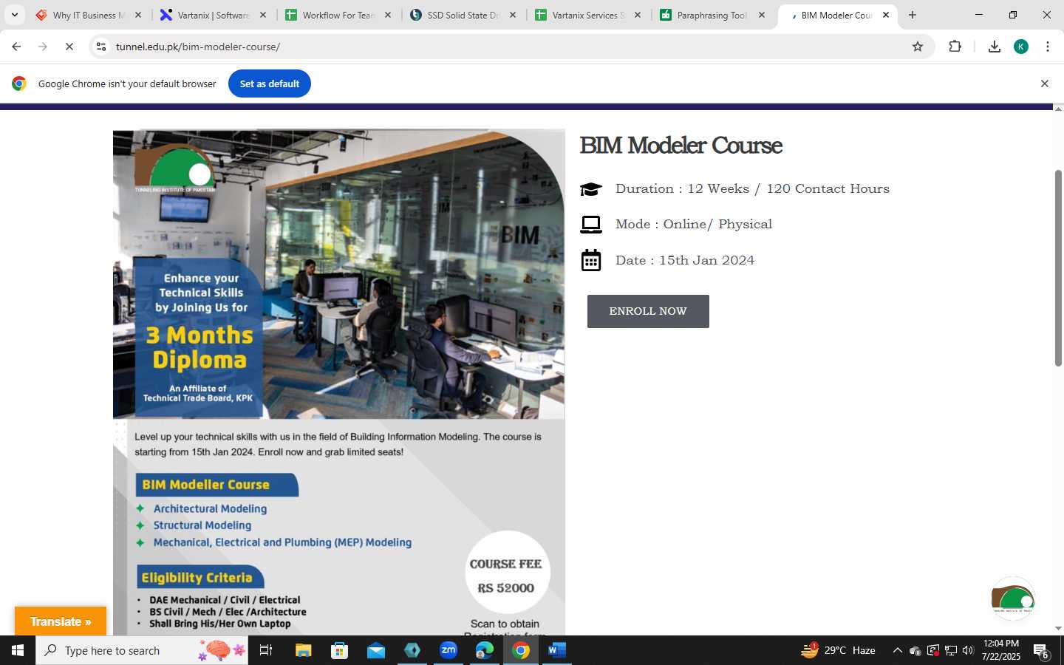The width and height of the screenshot is (1064, 665).
Task: Click the BIM course poster image
Action: [x=339, y=382]
